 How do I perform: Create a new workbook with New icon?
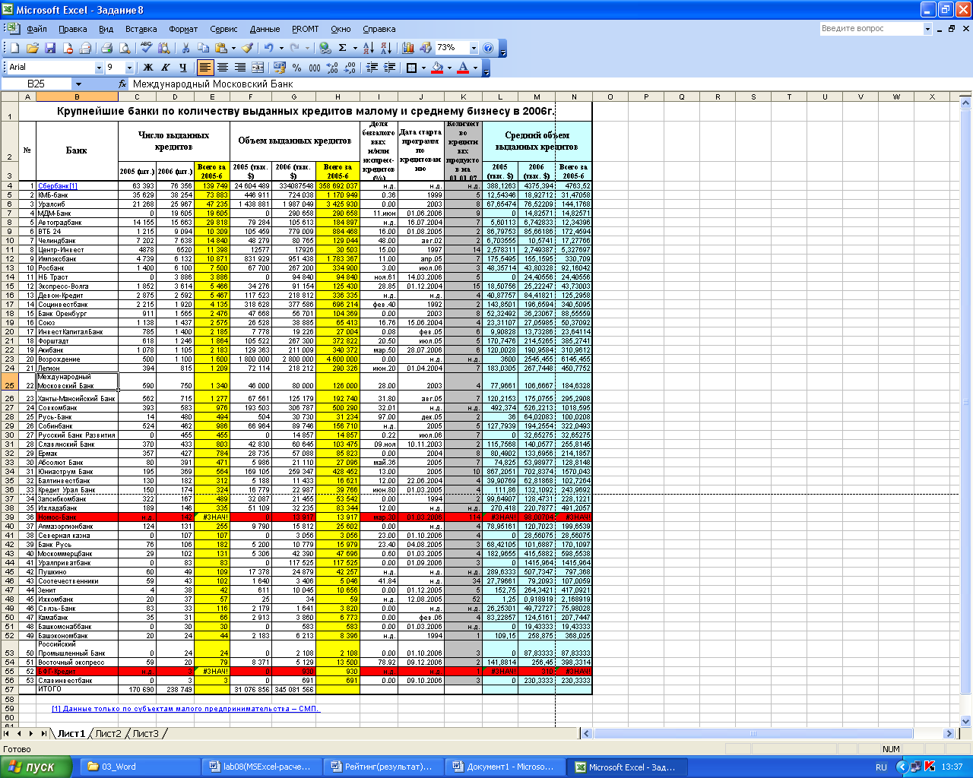(x=14, y=48)
